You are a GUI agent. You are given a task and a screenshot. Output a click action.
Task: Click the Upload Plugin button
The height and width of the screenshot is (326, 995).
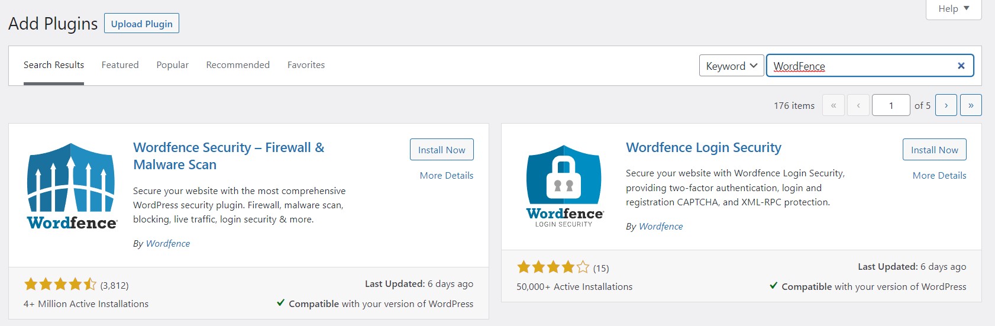pyautogui.click(x=141, y=24)
